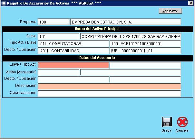Click the Empresa code field containing 100
This screenshot has width=195, height=139.
pyautogui.click(x=54, y=22)
